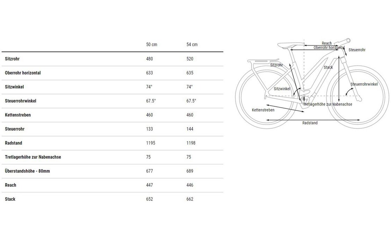Select the 689 Überstandshöhe value

click(x=190, y=171)
